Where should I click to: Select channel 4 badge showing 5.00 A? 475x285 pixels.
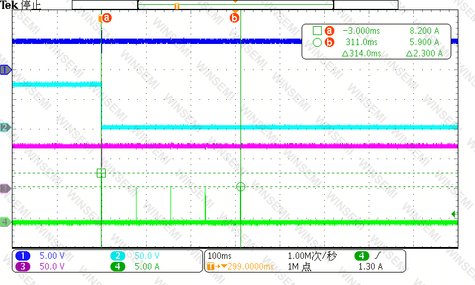pyautogui.click(x=118, y=267)
